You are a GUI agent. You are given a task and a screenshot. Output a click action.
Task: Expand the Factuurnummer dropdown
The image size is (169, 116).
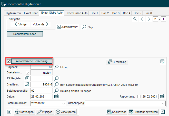pyautogui.click(x=64, y=103)
